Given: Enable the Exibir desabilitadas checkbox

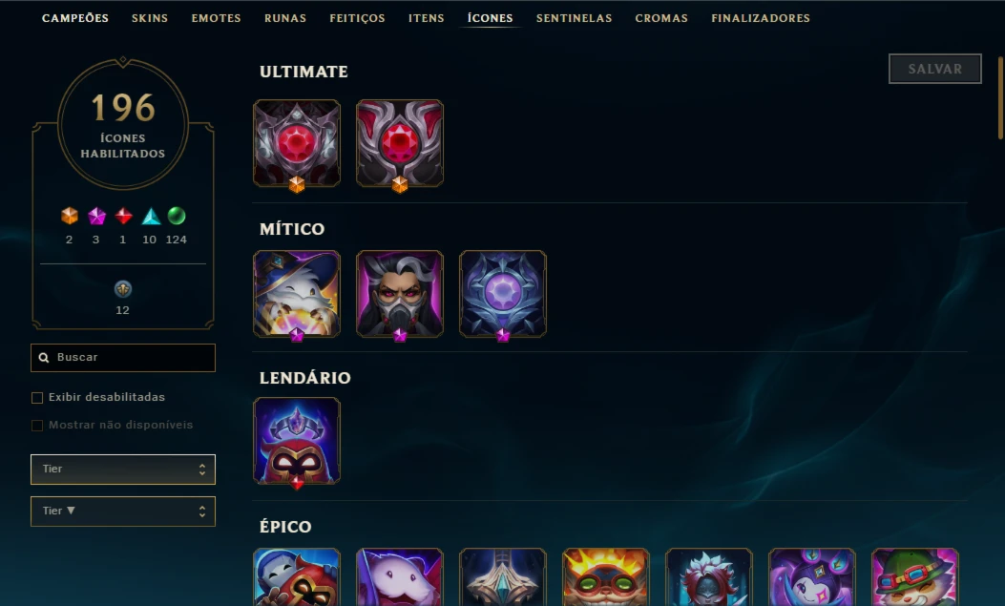Looking at the screenshot, I should pos(37,398).
